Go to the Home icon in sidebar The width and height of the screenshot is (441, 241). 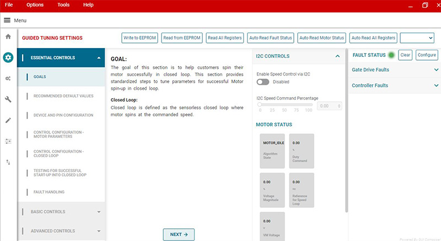coord(8,36)
